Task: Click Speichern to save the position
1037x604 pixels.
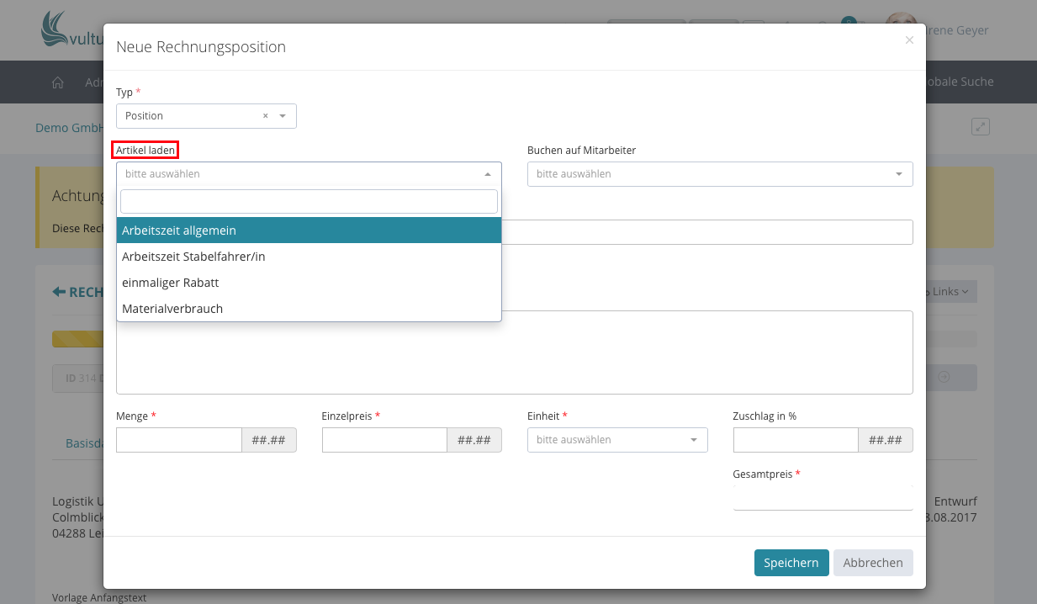Action: pos(791,563)
